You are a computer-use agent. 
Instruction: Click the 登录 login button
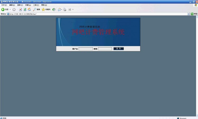click(x=119, y=48)
